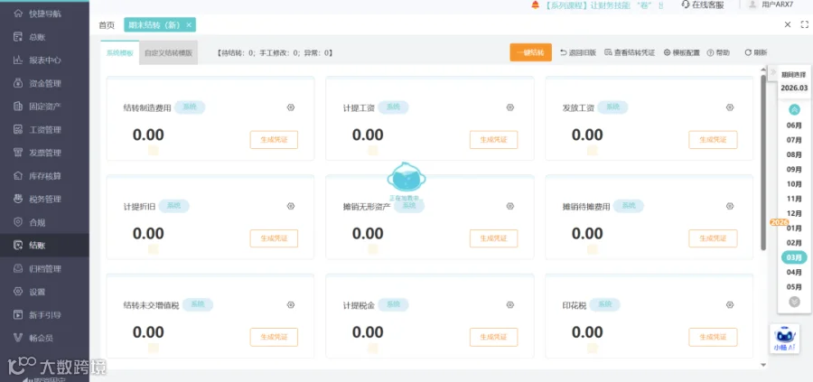Switch to 首页 tab
Screen dimensions: 813x382
(x=107, y=25)
